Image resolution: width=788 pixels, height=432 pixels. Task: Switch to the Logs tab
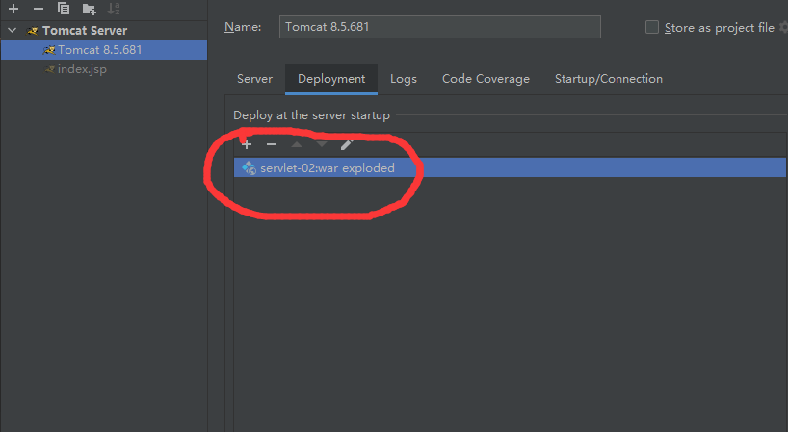(404, 79)
